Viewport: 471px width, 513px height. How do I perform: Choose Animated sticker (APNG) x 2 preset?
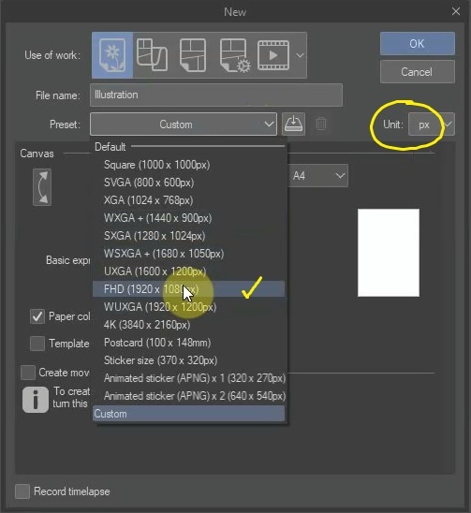coord(188,396)
